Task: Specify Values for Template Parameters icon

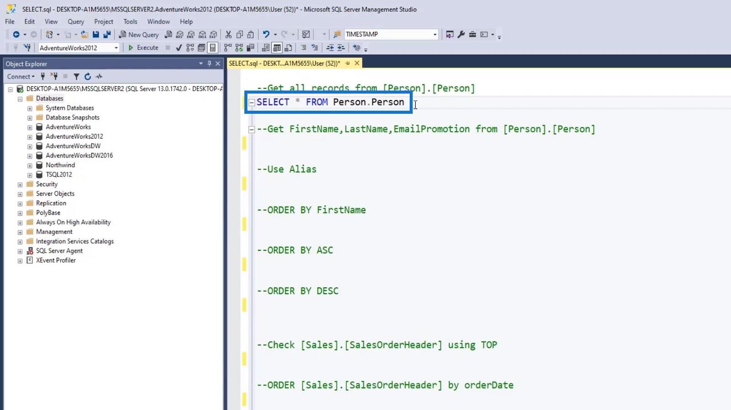Action: point(356,47)
